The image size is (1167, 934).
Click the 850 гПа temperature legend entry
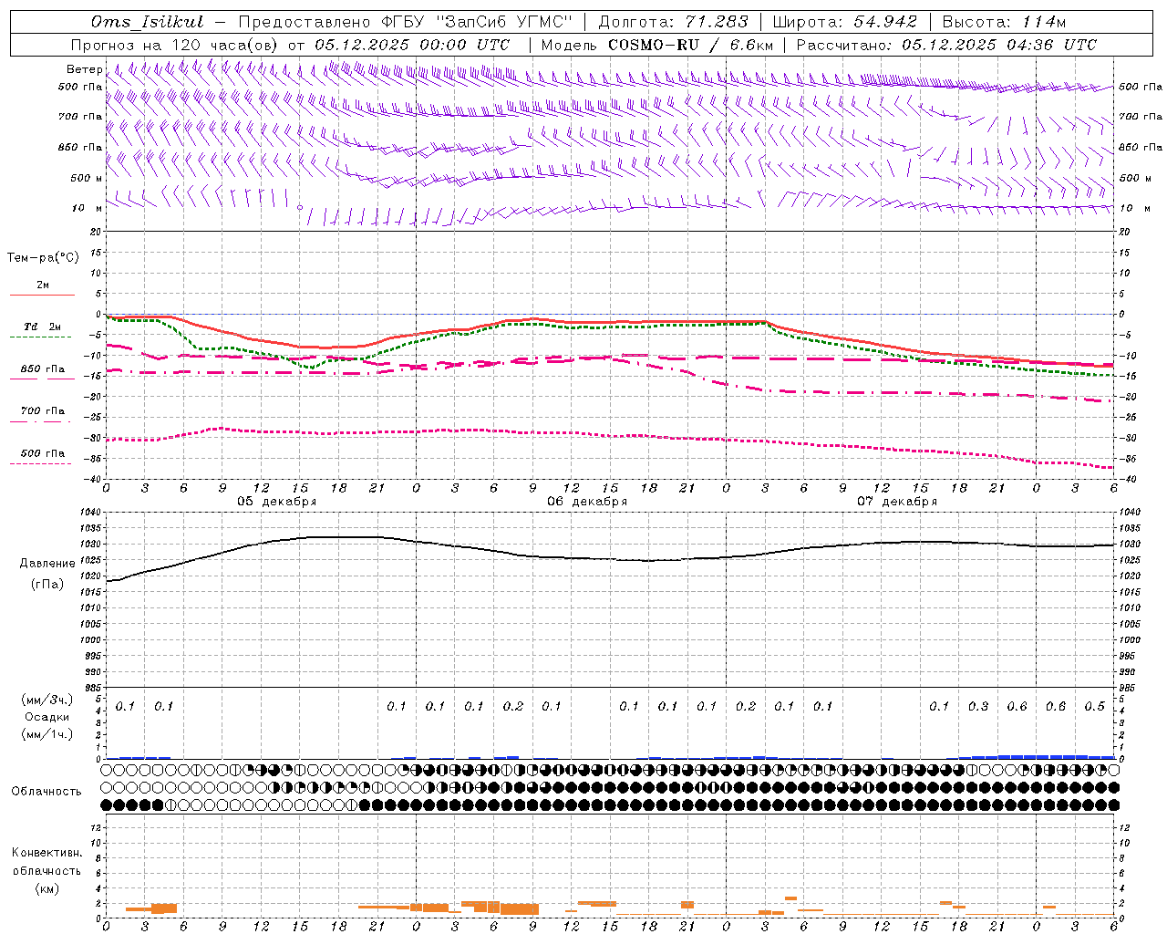pos(42,369)
